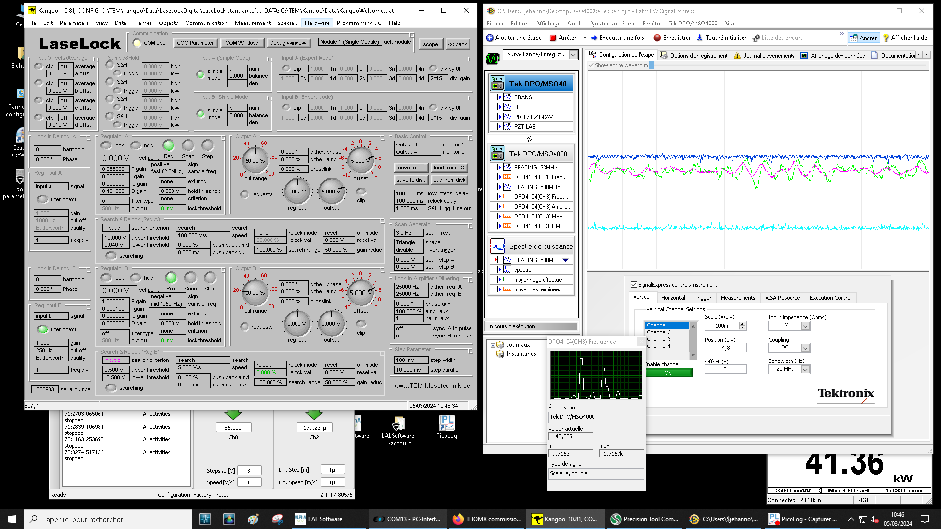Toggle COM open indicator
The height and width of the screenshot is (529, 941).
tap(137, 43)
